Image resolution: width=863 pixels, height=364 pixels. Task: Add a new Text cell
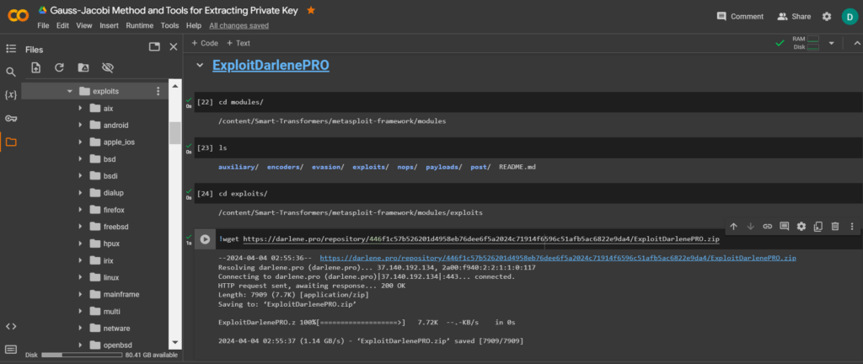click(x=238, y=43)
